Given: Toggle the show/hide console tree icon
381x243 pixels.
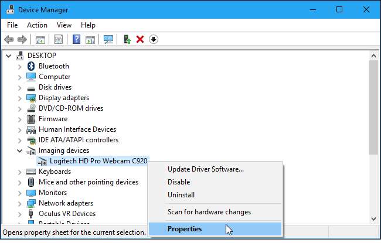Looking at the screenshot, I should [x=40, y=39].
